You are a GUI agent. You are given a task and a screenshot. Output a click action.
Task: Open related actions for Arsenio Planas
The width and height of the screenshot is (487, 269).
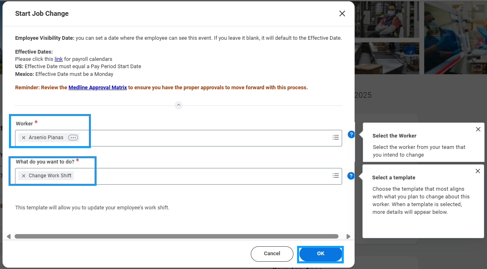pos(73,138)
